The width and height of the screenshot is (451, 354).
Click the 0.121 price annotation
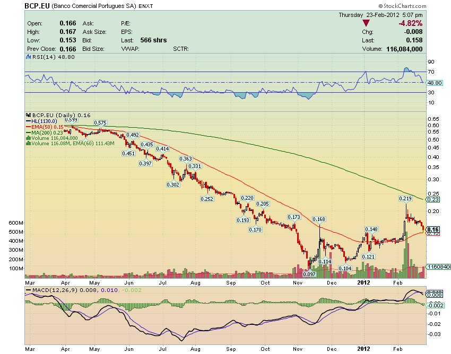click(368, 256)
